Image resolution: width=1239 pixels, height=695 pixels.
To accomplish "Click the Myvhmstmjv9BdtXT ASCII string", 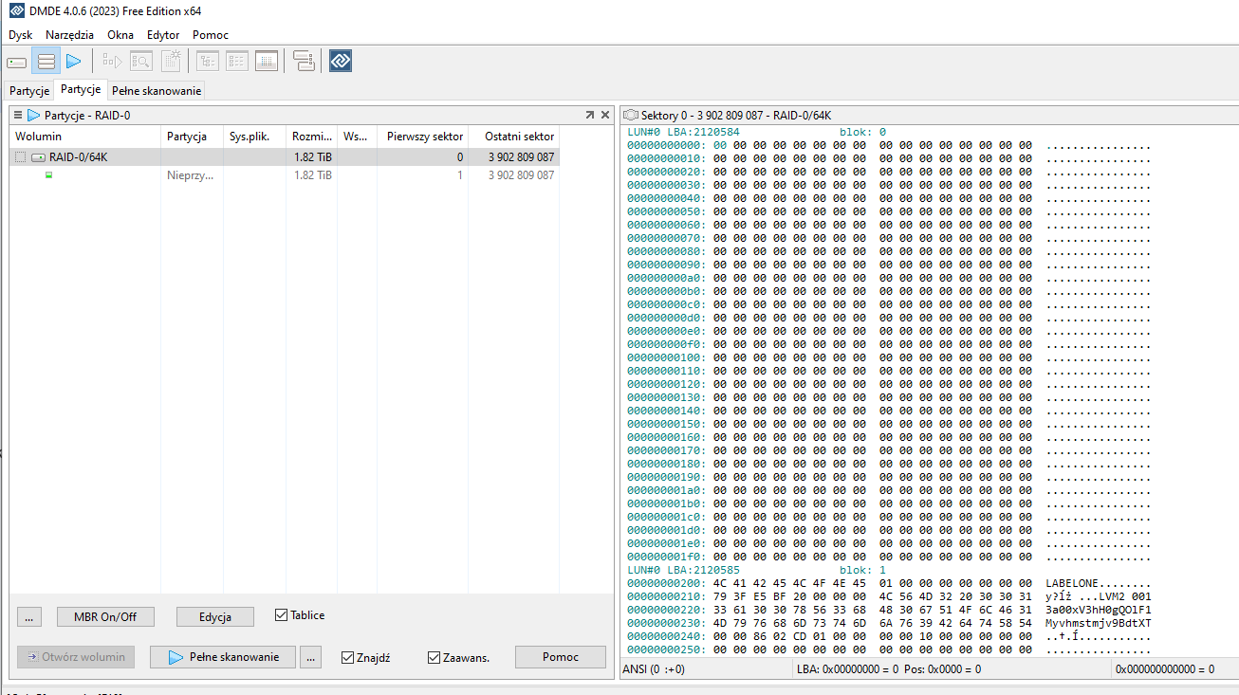I will point(1099,623).
